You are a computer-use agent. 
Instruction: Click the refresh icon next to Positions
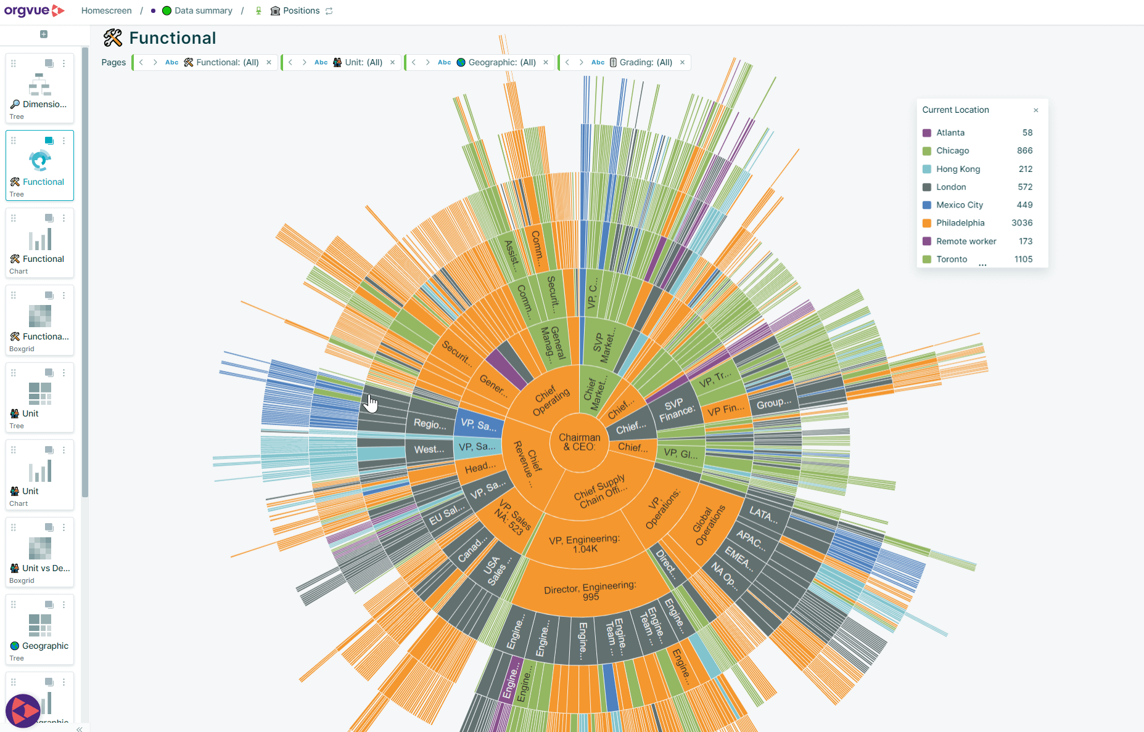329,10
